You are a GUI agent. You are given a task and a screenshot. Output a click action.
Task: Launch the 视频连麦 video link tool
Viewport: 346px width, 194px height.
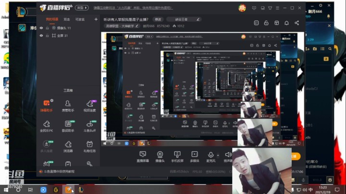(89, 106)
